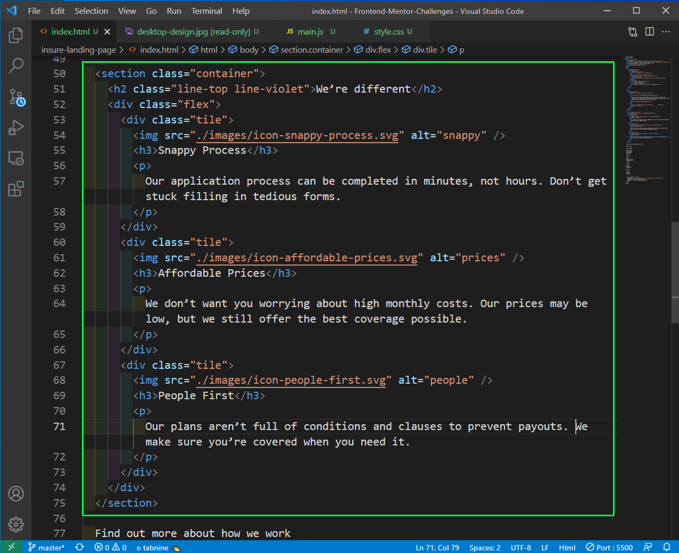The width and height of the screenshot is (679, 553).
Task: Switch to main.js tab
Action: click(316, 32)
